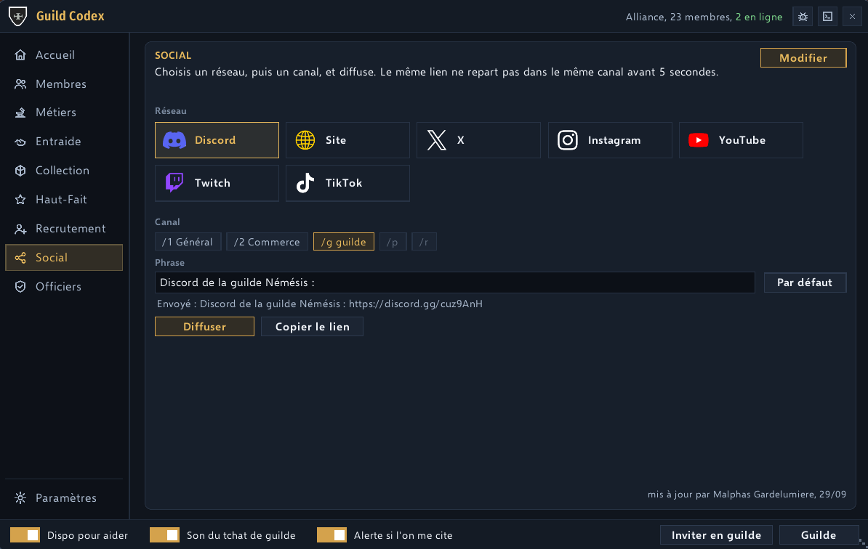The width and height of the screenshot is (868, 549).
Task: Click the Diffuser button
Action: pos(204,327)
